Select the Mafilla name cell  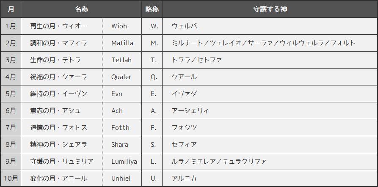pyautogui.click(x=122, y=43)
